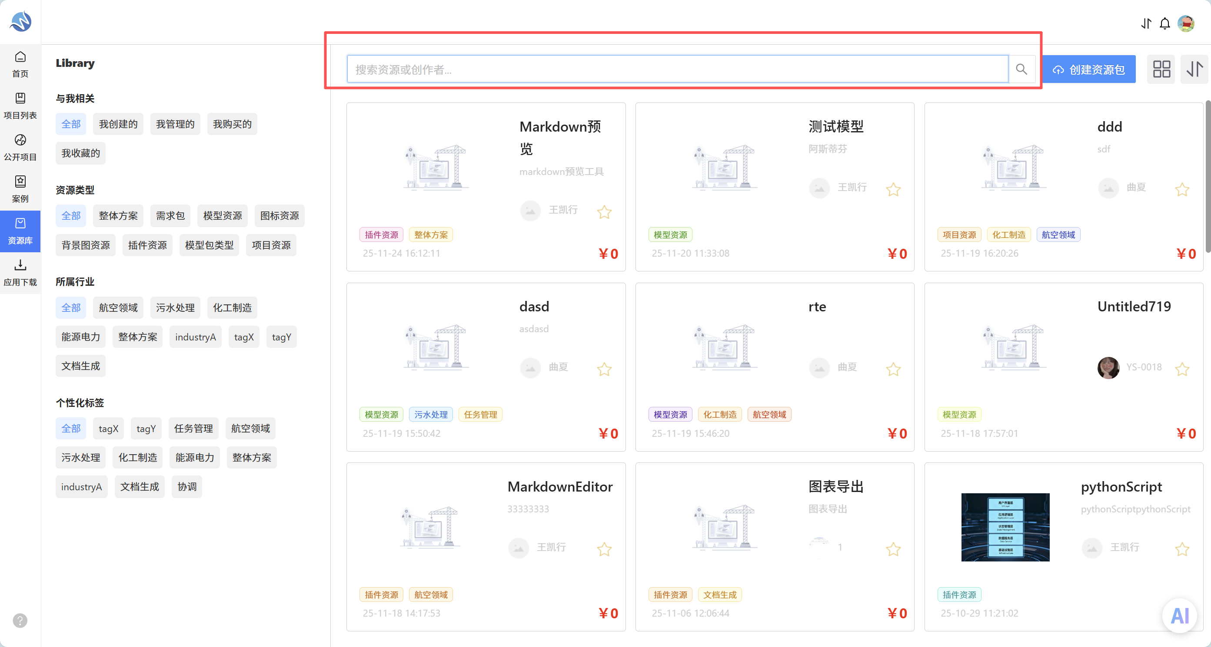Favorite the pythonScript card

coord(1182,549)
